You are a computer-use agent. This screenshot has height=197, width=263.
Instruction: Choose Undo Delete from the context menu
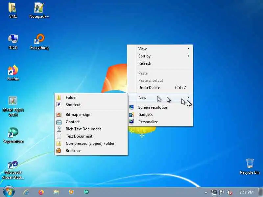point(160,88)
